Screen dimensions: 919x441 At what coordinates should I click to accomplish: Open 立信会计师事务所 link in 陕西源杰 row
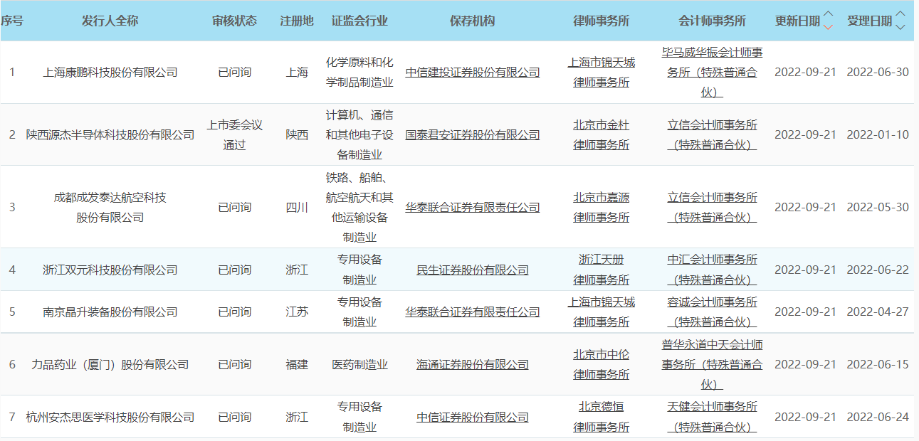[713, 134]
